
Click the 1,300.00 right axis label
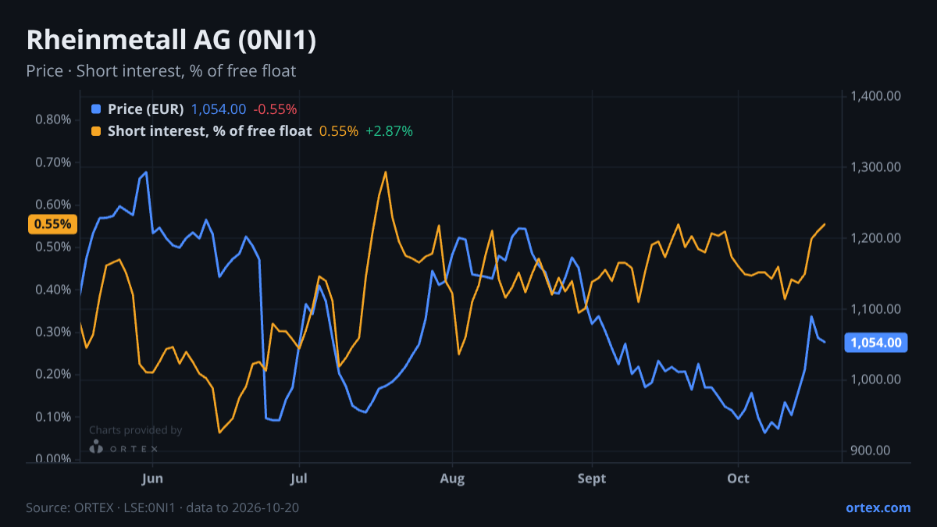click(876, 167)
